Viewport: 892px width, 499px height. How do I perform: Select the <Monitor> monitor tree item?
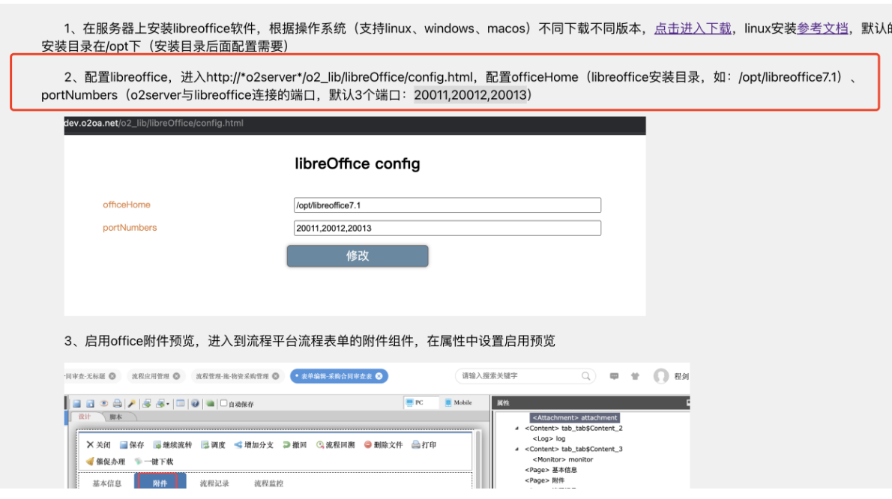pyautogui.click(x=563, y=459)
